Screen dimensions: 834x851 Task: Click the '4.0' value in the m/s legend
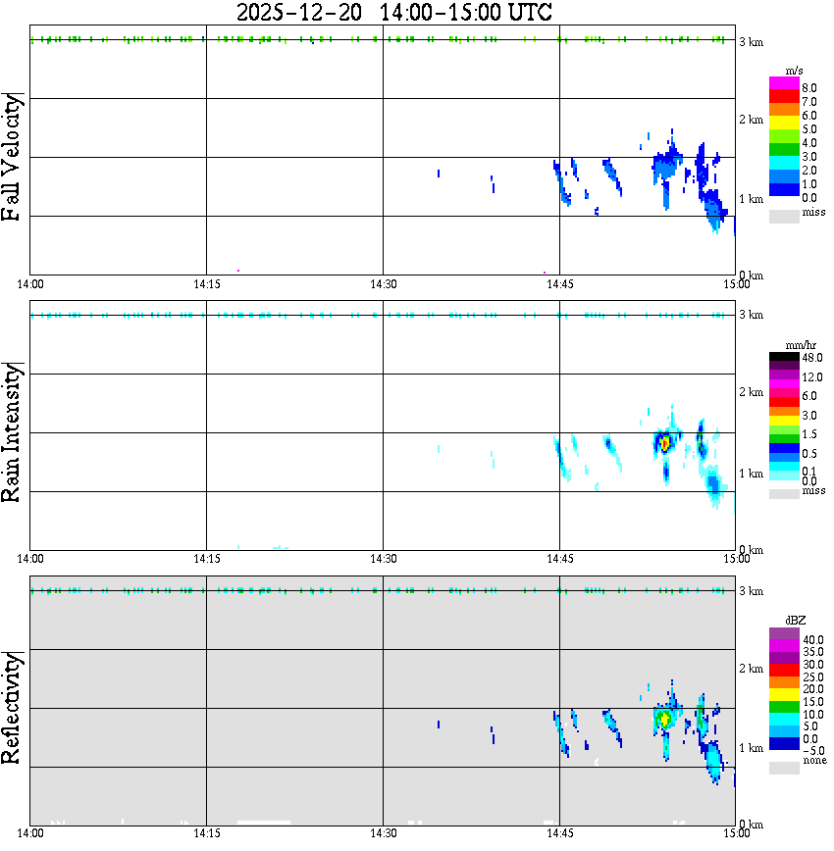click(x=809, y=143)
